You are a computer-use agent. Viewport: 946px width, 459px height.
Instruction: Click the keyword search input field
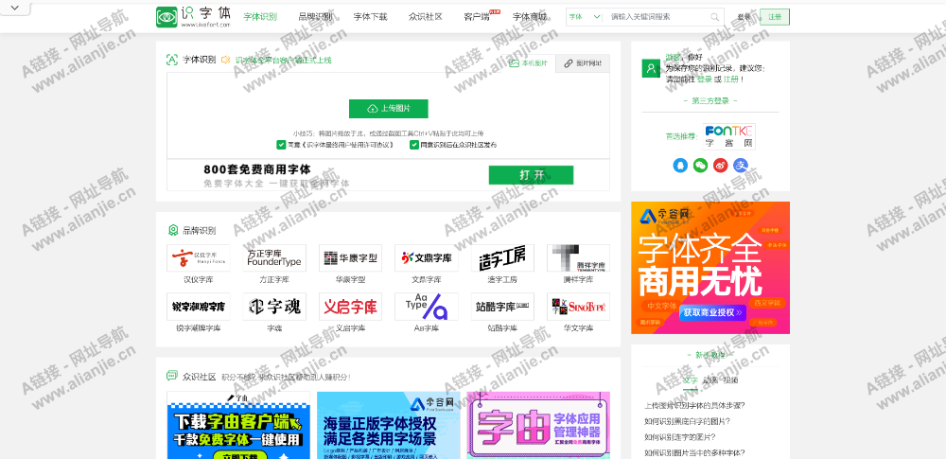[657, 17]
